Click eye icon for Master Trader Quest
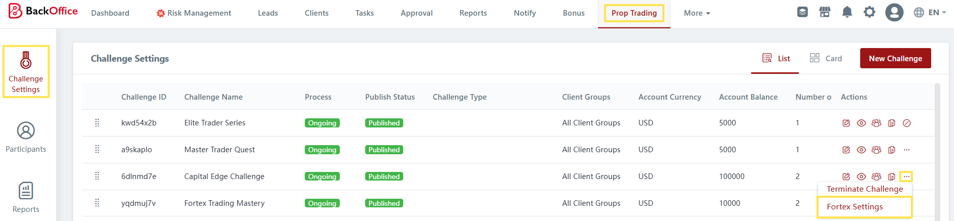The height and width of the screenshot is (221, 954). click(x=861, y=150)
